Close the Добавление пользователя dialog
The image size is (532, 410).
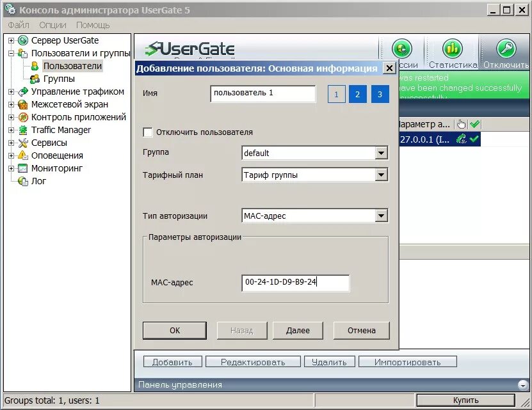[389, 68]
